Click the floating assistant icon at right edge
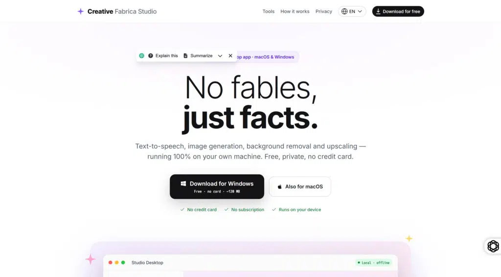This screenshot has width=501, height=277. click(493, 246)
